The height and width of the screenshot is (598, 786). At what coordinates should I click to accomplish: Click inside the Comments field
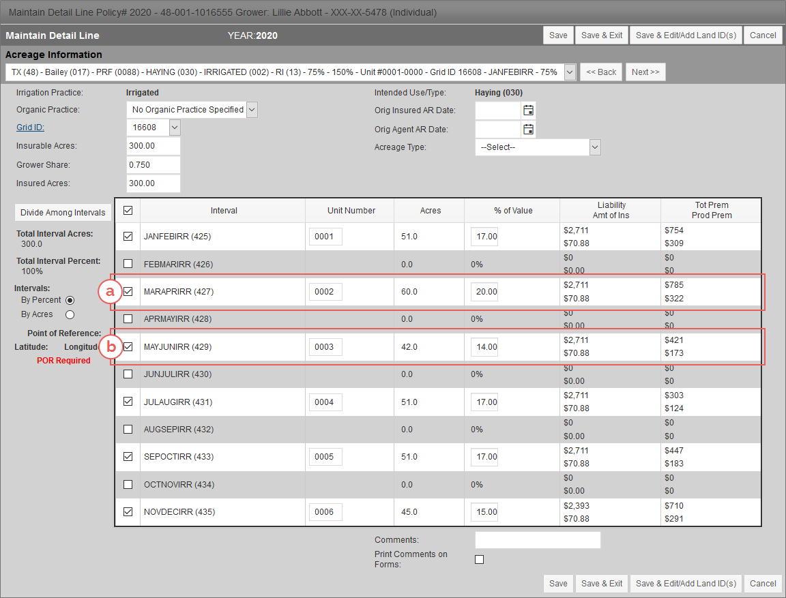[537, 539]
